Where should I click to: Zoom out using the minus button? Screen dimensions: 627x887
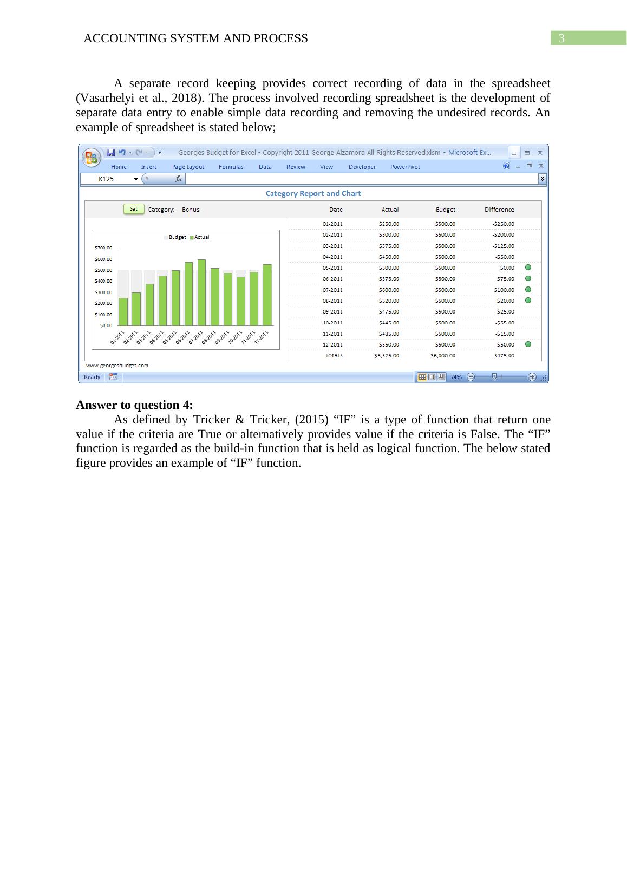(x=471, y=377)
